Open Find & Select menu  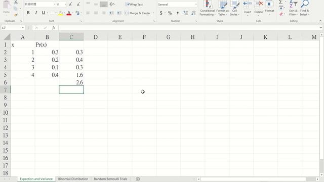coord(305,8)
